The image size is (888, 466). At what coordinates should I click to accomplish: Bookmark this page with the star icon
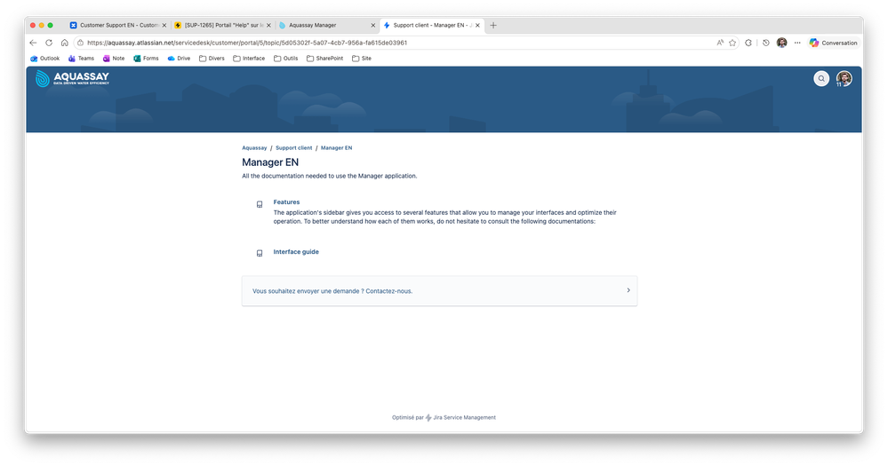click(x=732, y=43)
